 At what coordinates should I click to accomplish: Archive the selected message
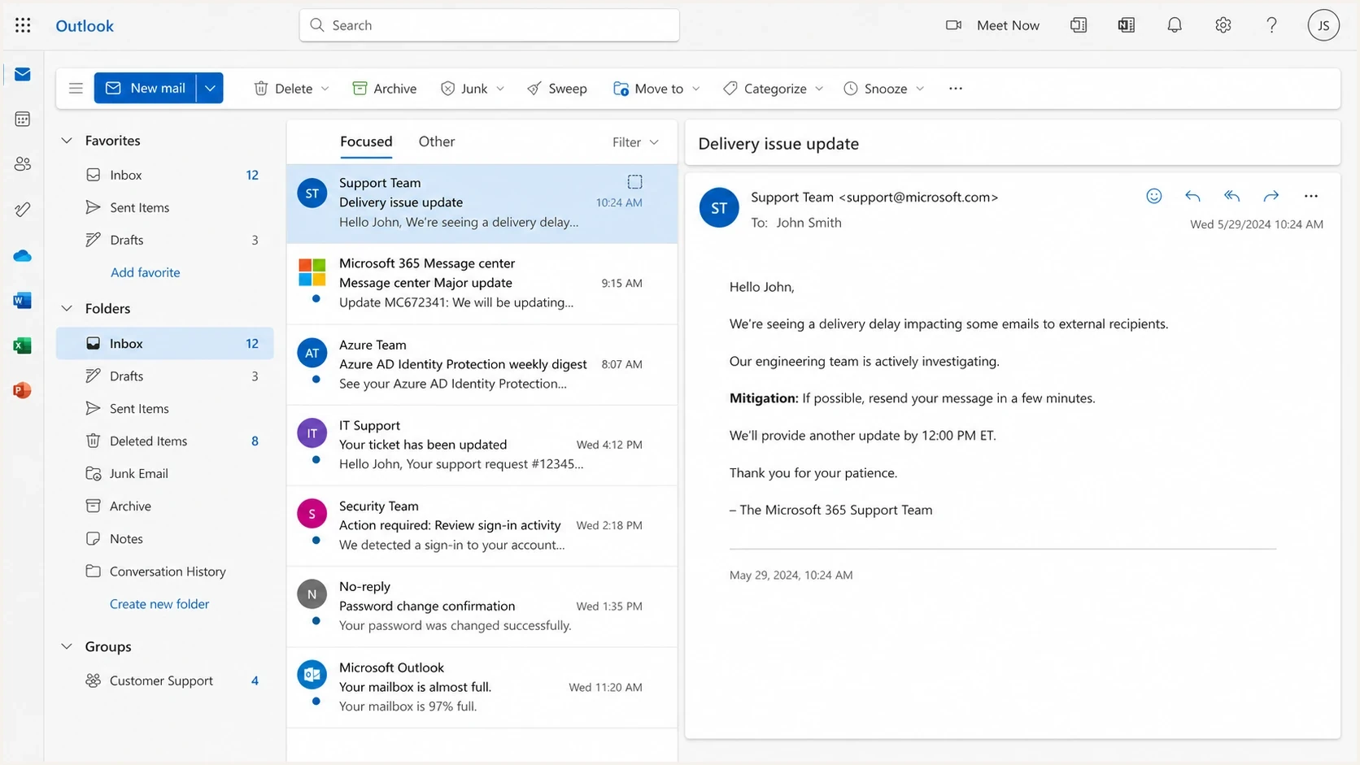click(x=385, y=88)
